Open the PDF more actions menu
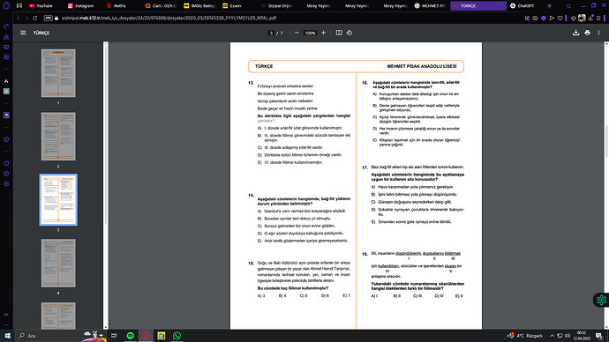 click(598, 33)
